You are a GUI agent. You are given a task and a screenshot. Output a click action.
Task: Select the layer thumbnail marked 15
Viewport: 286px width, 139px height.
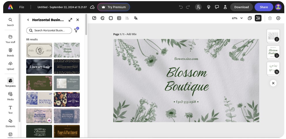point(273,68)
